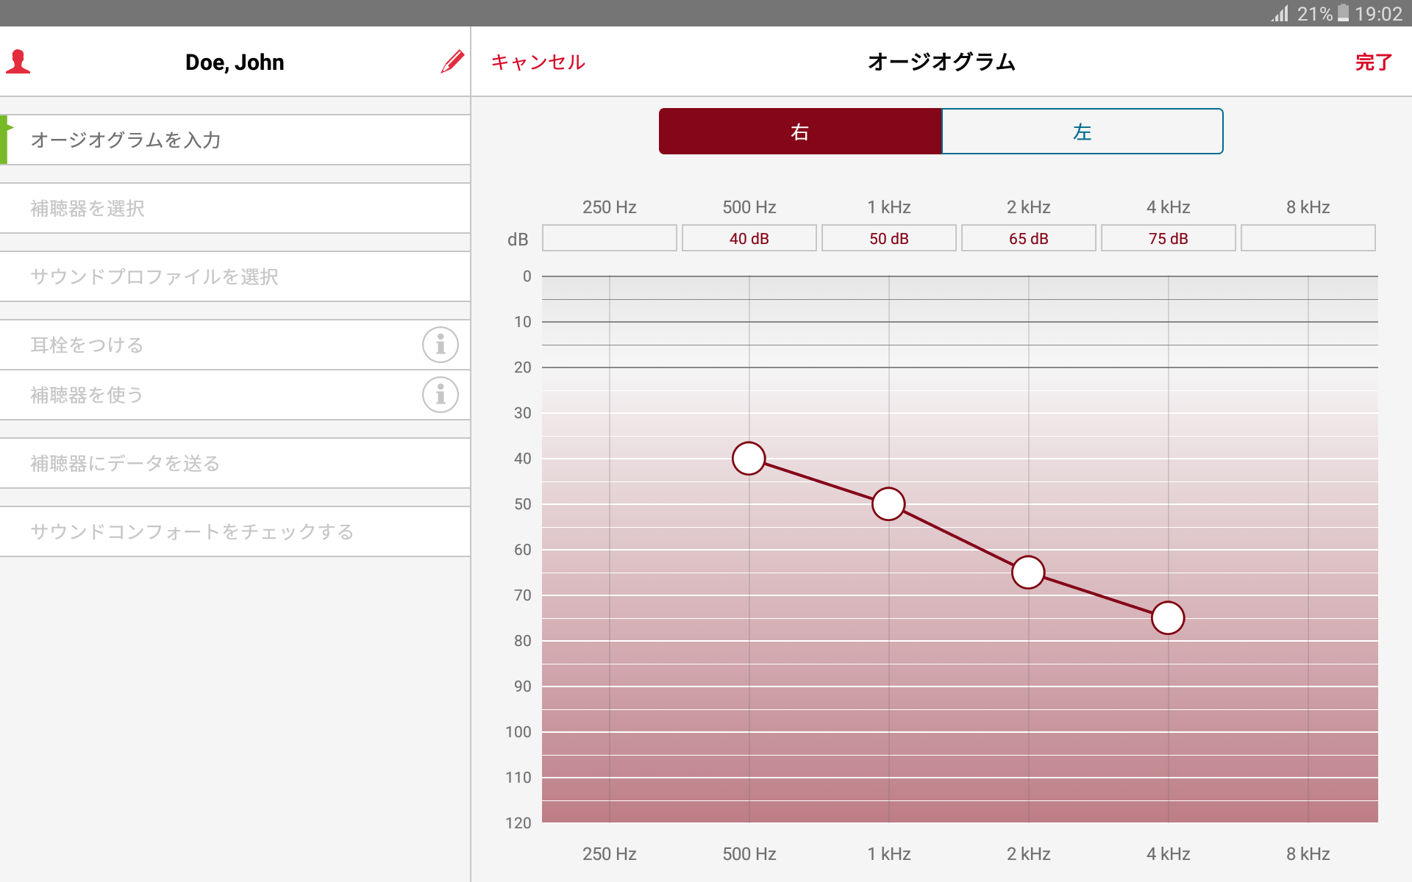Click the オージオグラム title
Viewport: 1412px width, 882px height.
click(x=941, y=62)
